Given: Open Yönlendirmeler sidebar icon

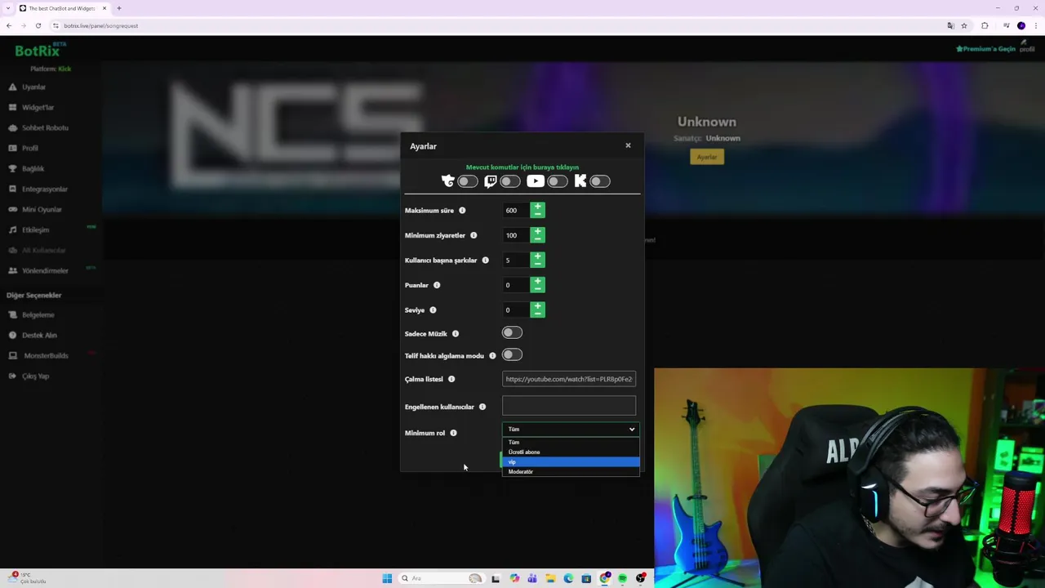Looking at the screenshot, I should tap(13, 270).
